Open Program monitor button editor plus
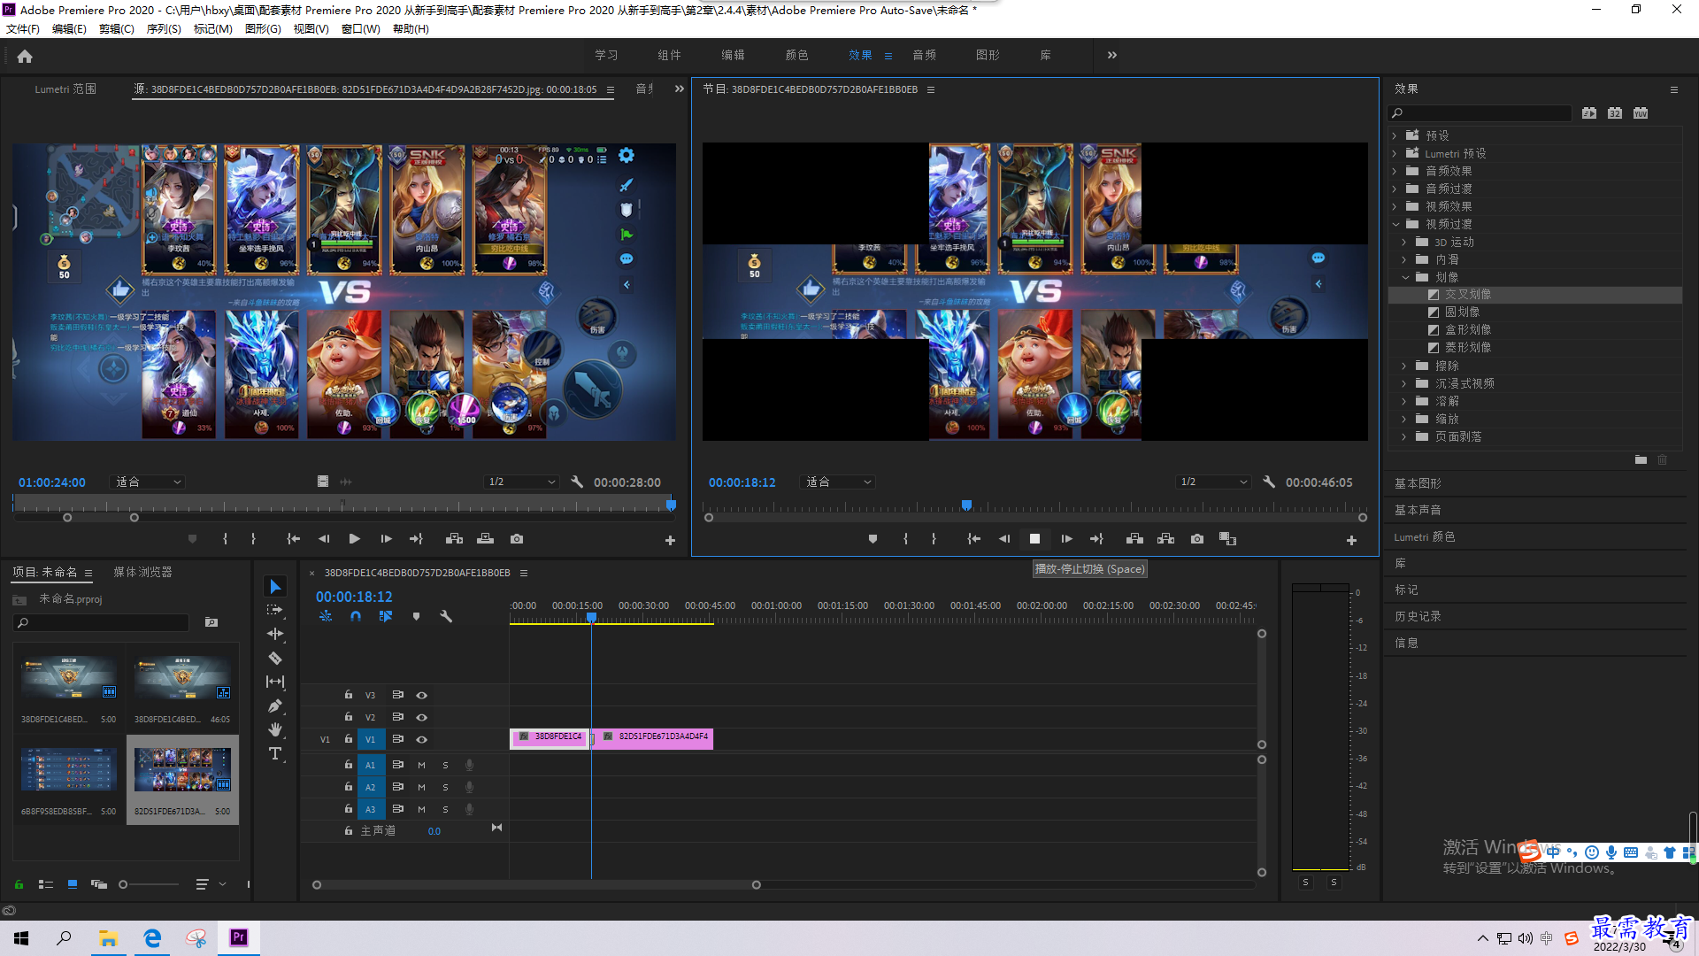The image size is (1699, 956). click(1351, 540)
